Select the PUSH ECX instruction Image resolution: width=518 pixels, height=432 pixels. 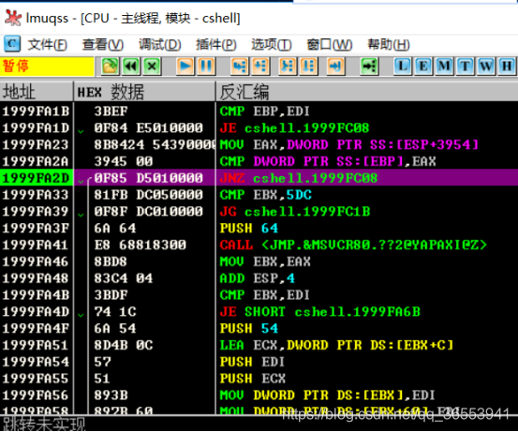pyautogui.click(x=252, y=379)
